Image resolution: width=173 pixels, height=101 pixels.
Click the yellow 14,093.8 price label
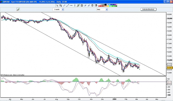tap(170, 68)
